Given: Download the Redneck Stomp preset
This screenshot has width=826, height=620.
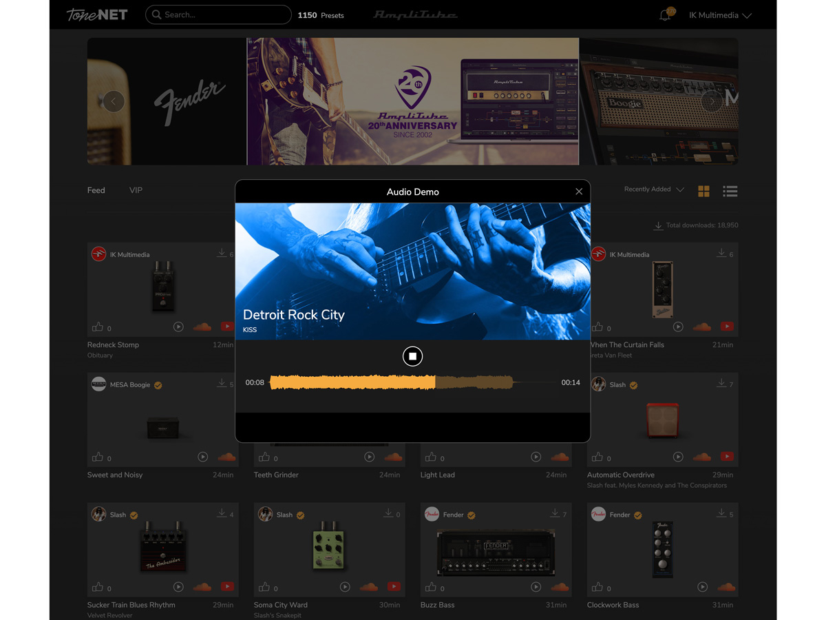Looking at the screenshot, I should point(222,254).
